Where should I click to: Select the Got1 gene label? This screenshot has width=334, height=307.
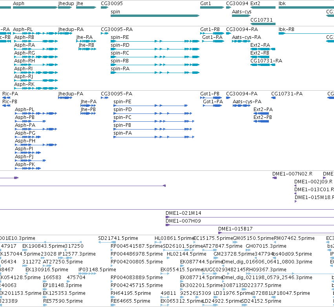[x=206, y=4]
